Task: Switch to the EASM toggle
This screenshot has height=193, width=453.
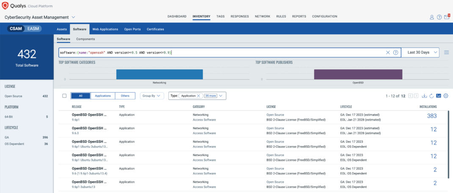Action: point(33,29)
